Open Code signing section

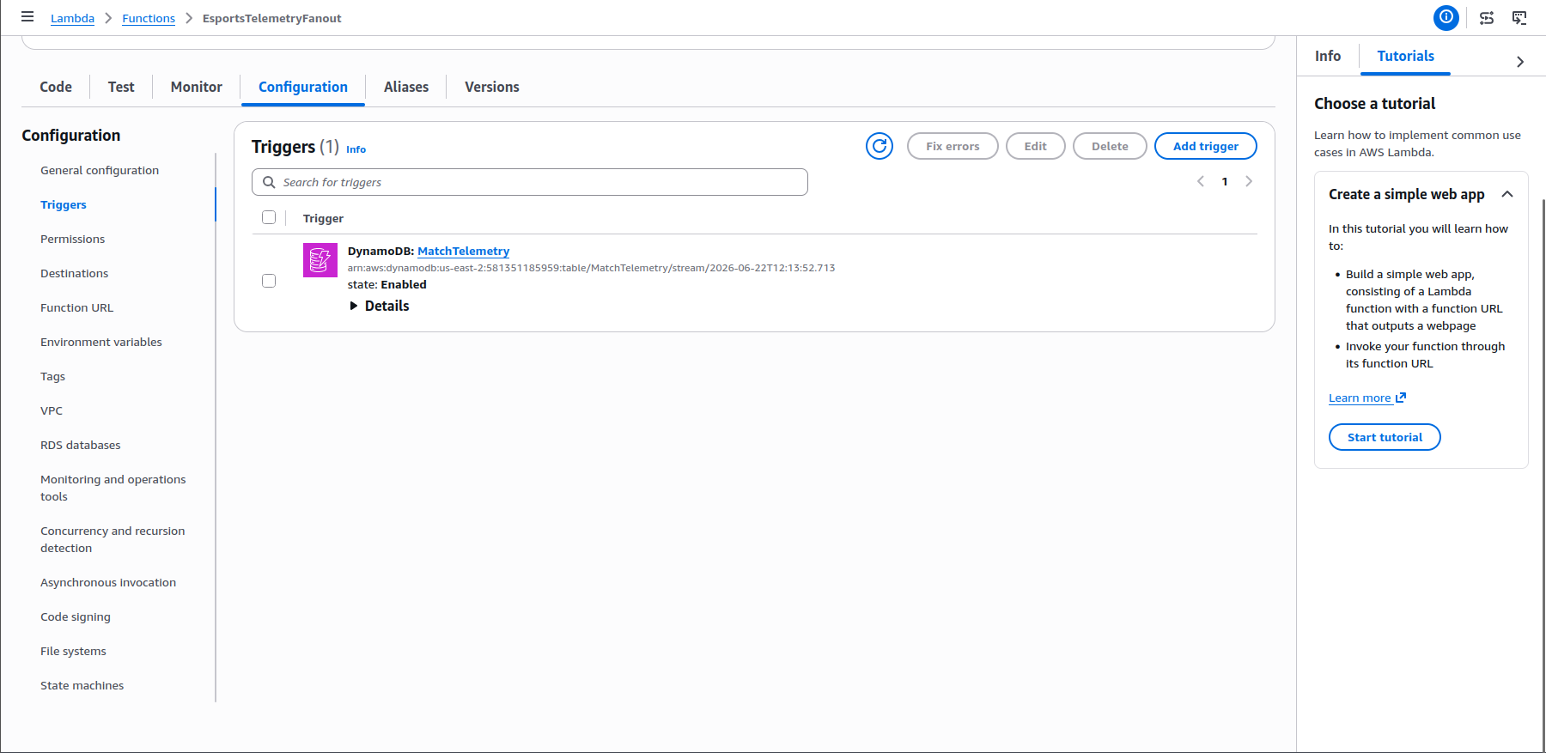(x=76, y=616)
